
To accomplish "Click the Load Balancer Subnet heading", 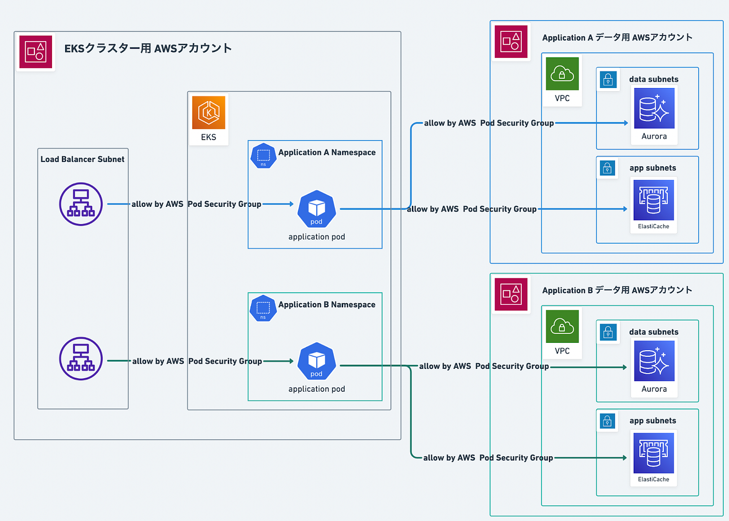I will [x=82, y=159].
